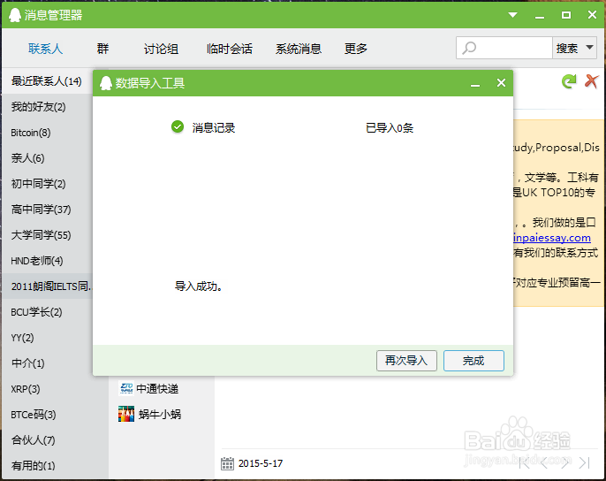Minimize the 数据导入工具 dialog
This screenshot has height=481, width=606.
pyautogui.click(x=475, y=83)
